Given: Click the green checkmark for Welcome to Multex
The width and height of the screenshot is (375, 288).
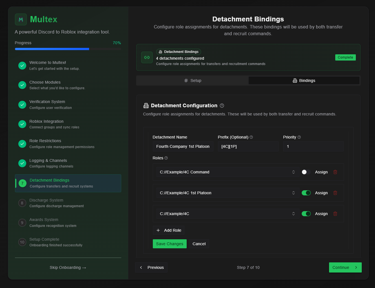Looking at the screenshot, I should pos(22,66).
